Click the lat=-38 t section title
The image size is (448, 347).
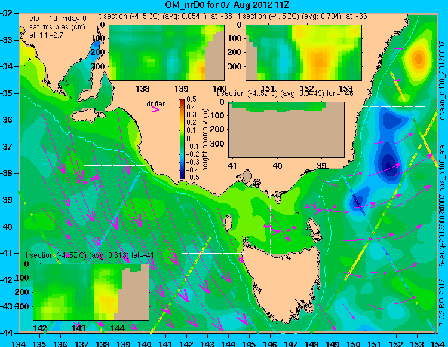pos(165,16)
